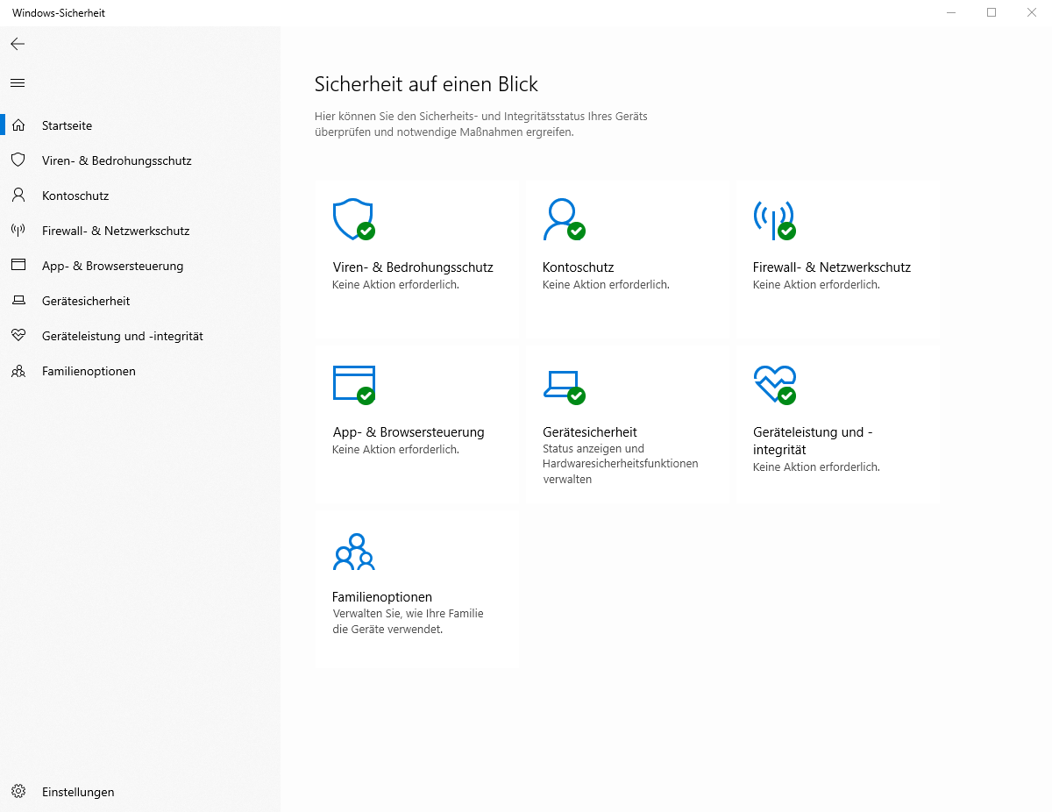Select Geräteleistung und -integrität in sidebar
Screen dimensions: 1052x812
tap(123, 336)
